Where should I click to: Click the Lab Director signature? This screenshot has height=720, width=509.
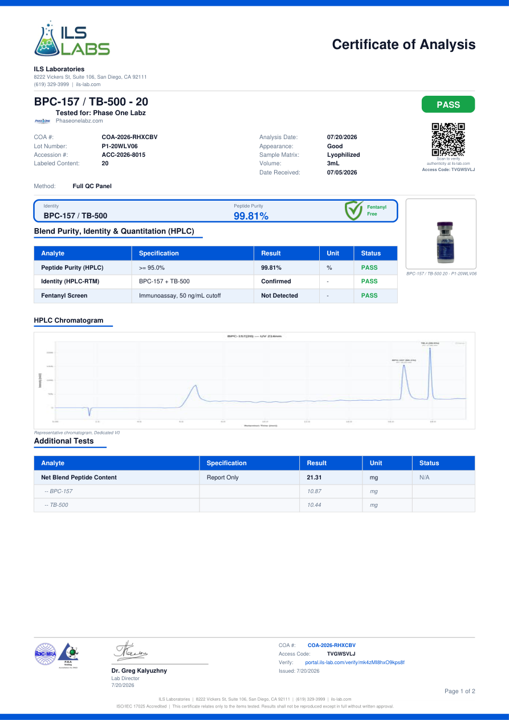[x=132, y=652]
